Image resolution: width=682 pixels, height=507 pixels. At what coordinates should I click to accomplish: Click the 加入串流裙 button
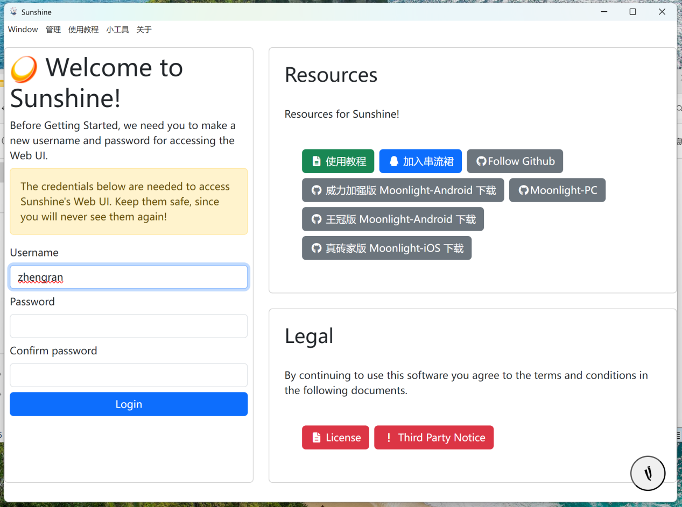tap(420, 161)
